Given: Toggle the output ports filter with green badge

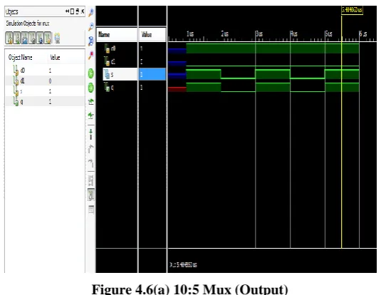Looking at the screenshot, I should point(17,38).
